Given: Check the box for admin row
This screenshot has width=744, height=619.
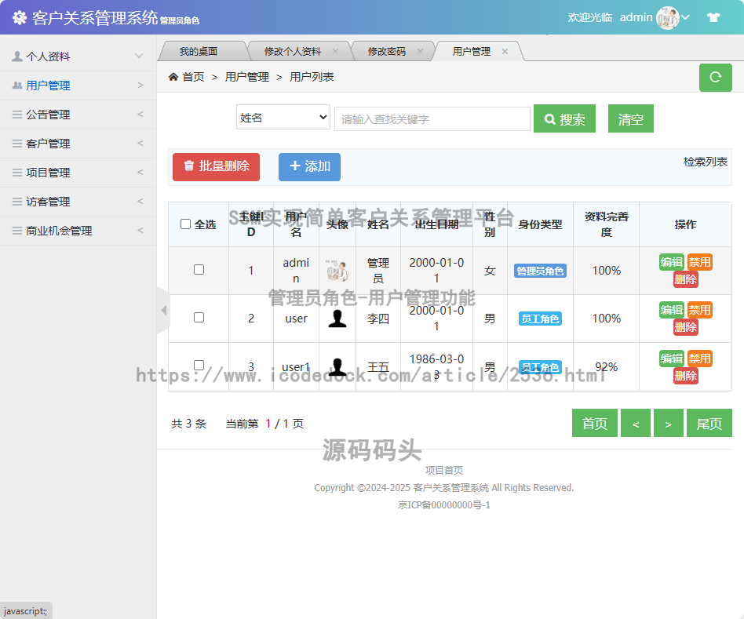Looking at the screenshot, I should coord(199,269).
